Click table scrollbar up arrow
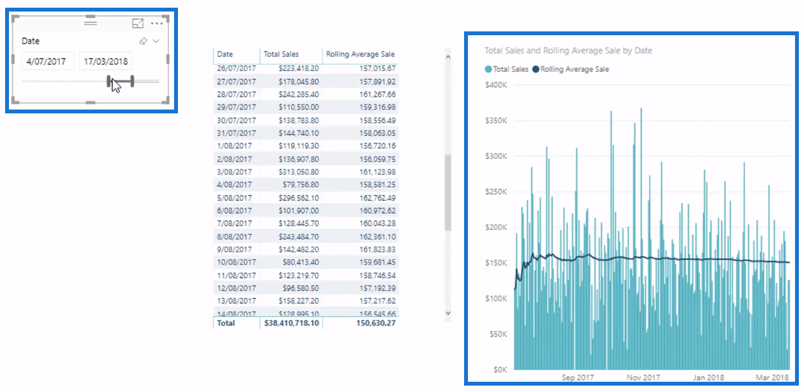The image size is (804, 392). pyautogui.click(x=447, y=57)
